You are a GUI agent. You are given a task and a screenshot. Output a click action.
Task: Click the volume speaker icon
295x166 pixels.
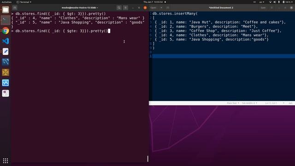[x=275, y=2]
